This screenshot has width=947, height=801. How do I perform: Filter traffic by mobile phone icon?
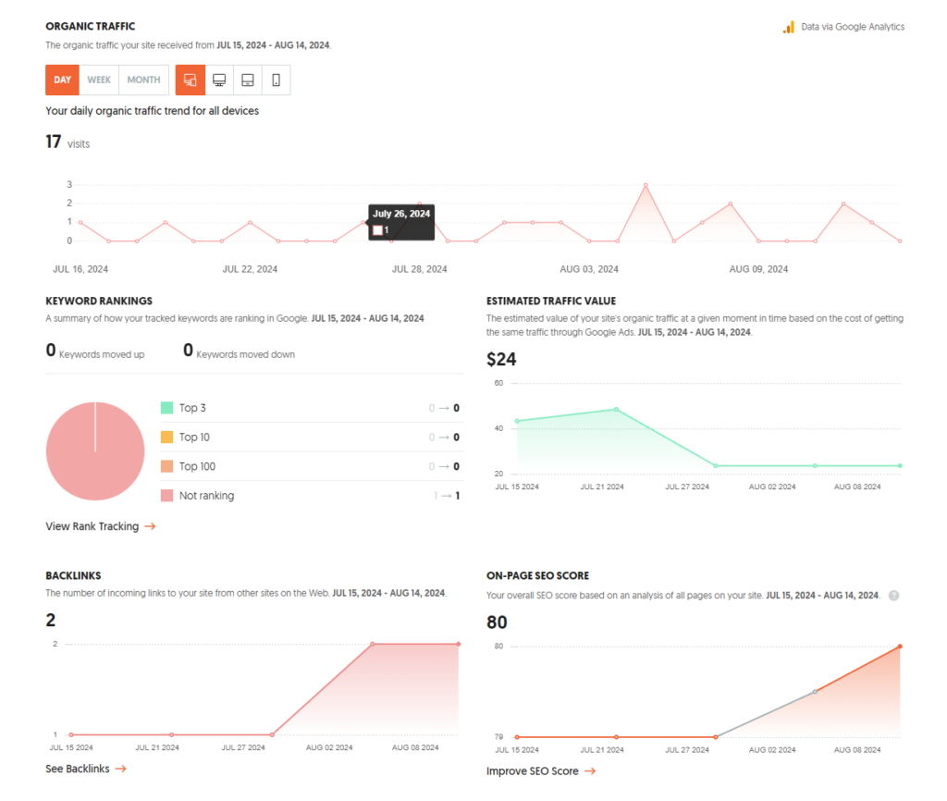(x=276, y=80)
